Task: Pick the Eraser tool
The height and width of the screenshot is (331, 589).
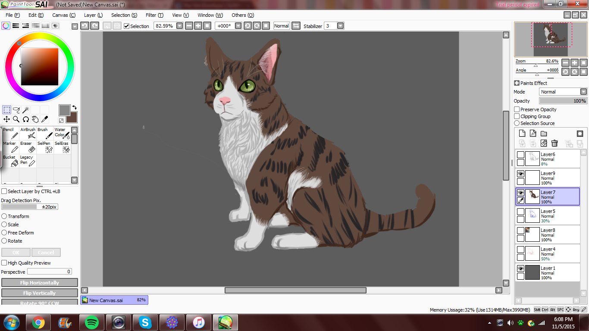Action: [x=28, y=147]
